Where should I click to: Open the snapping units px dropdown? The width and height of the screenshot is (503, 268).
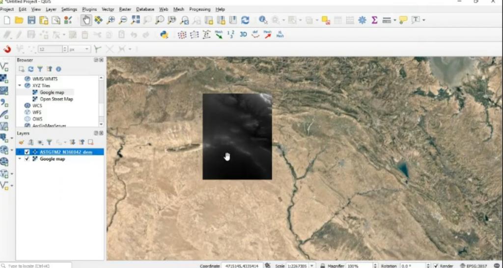pos(87,49)
